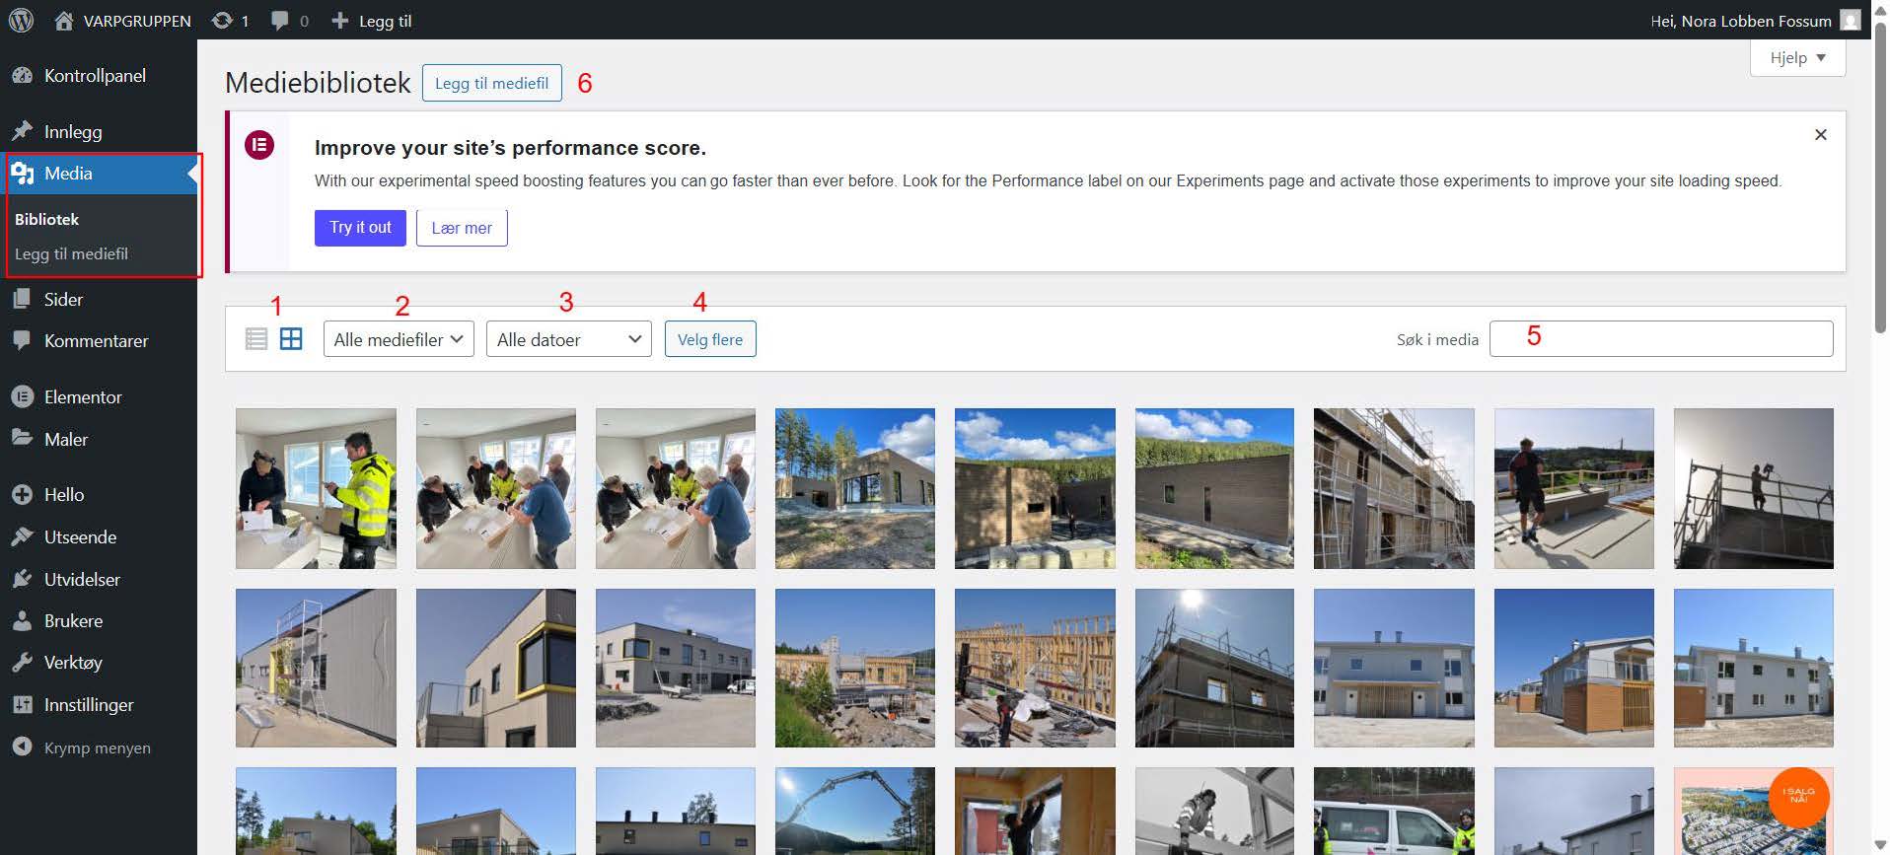Open thumbnail of building with scaffolding, first row
The image size is (1890, 855).
pos(1394,488)
